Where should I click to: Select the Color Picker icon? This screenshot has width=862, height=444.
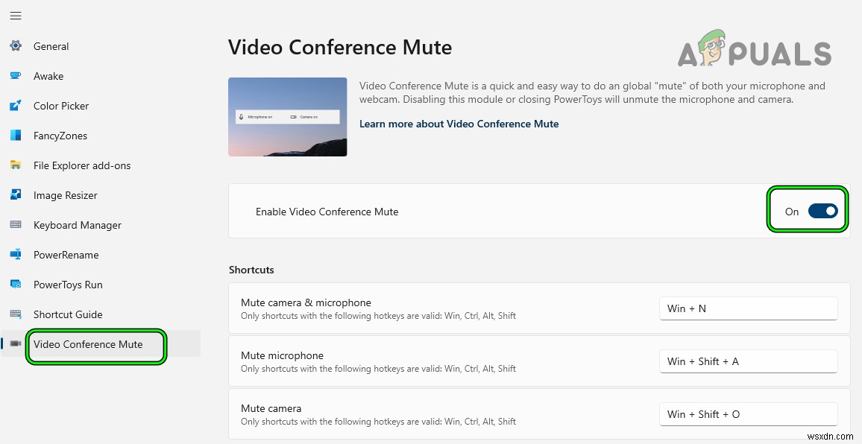(x=16, y=106)
